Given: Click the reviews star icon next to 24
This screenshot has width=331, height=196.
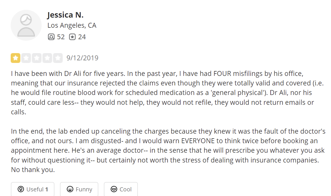Looking at the screenshot, I should pos(72,37).
